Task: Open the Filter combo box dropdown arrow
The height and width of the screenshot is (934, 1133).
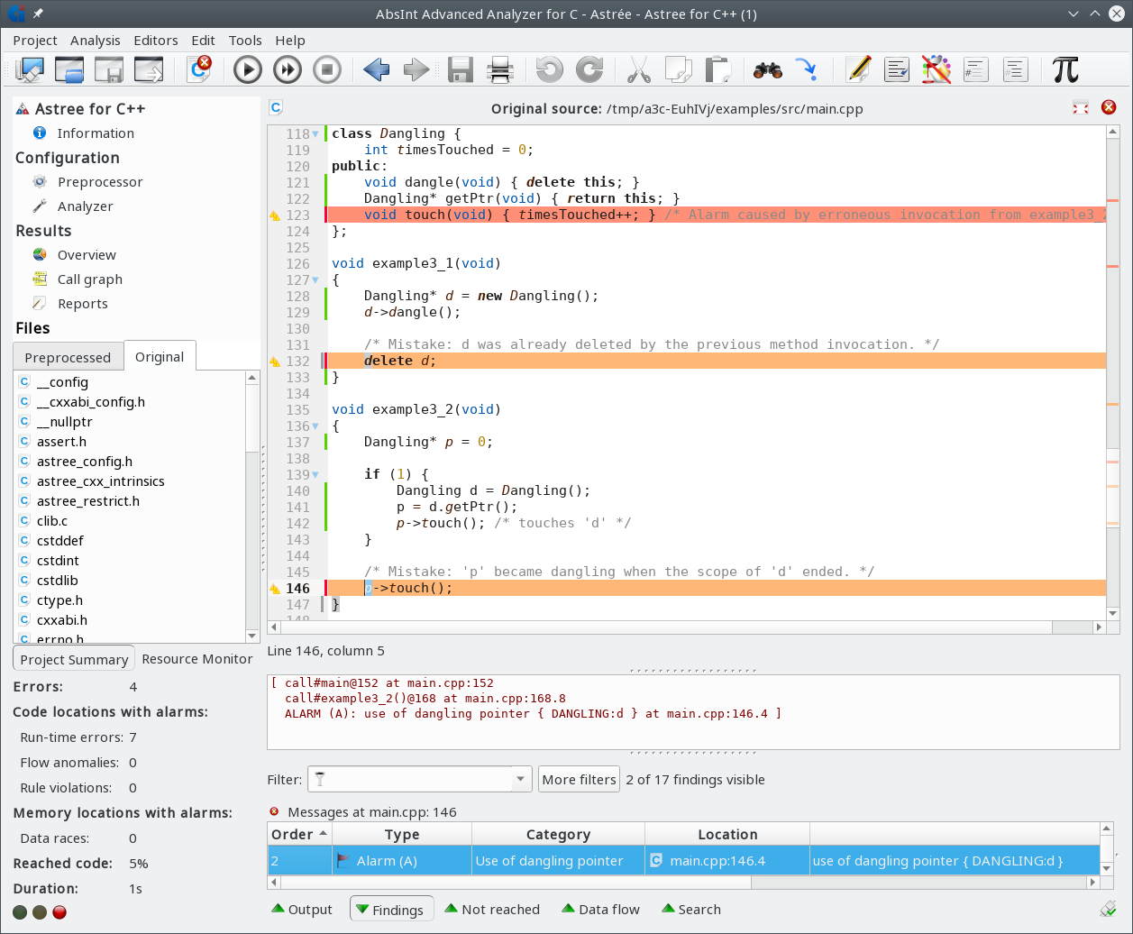Action: point(521,780)
